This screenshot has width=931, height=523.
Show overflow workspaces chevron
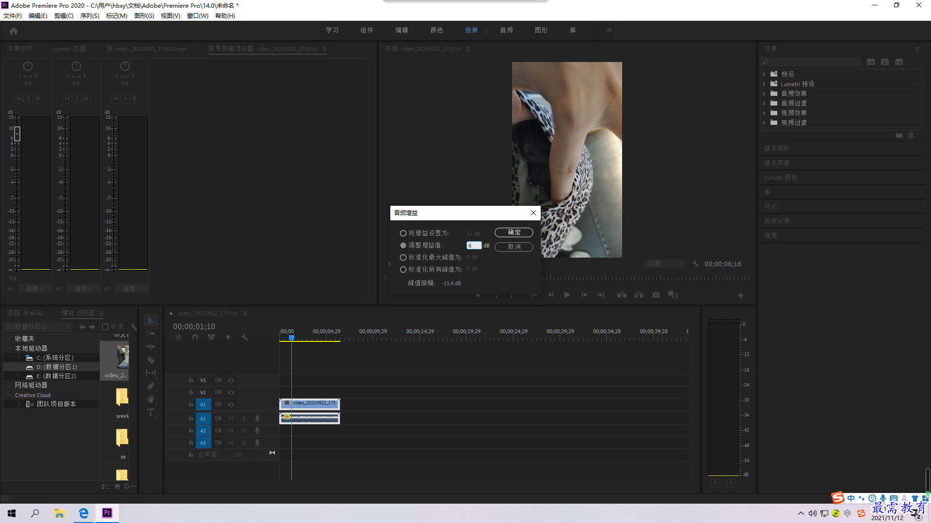609,30
